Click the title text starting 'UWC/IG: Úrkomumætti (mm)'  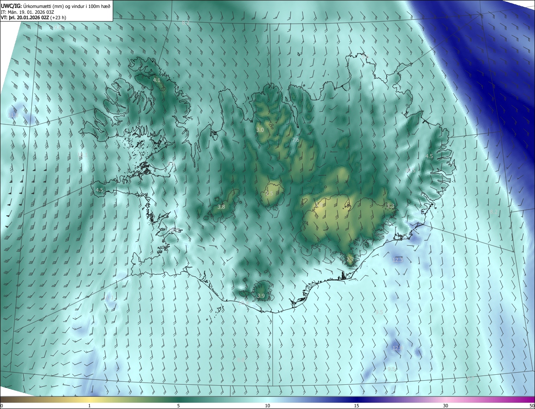tap(56, 6)
